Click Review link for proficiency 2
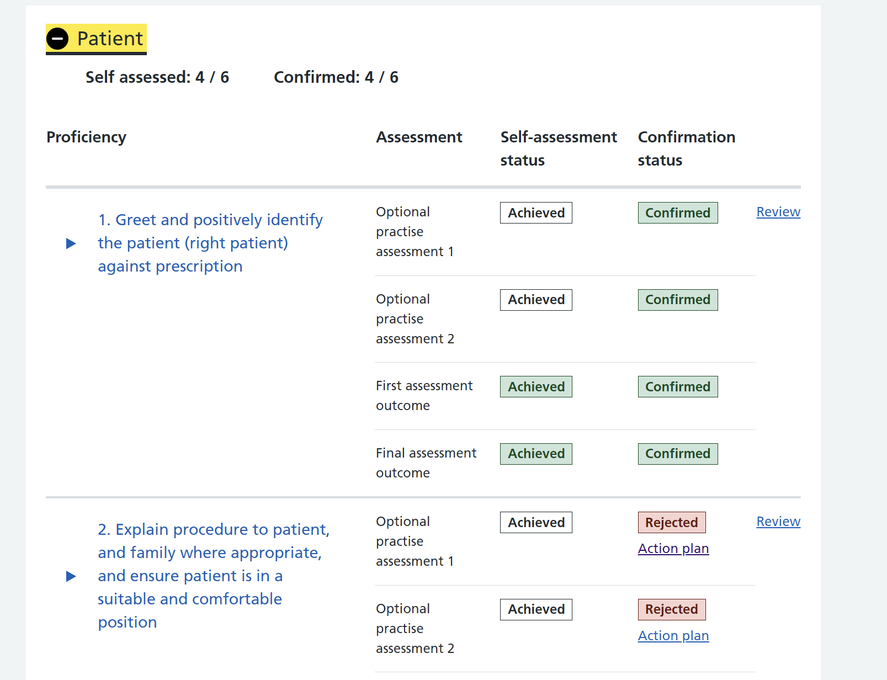The height and width of the screenshot is (680, 887). [778, 522]
